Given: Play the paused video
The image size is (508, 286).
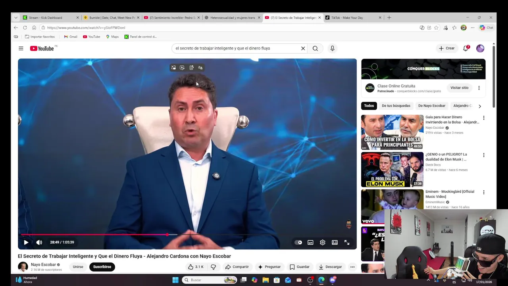Looking at the screenshot, I should (x=26, y=242).
